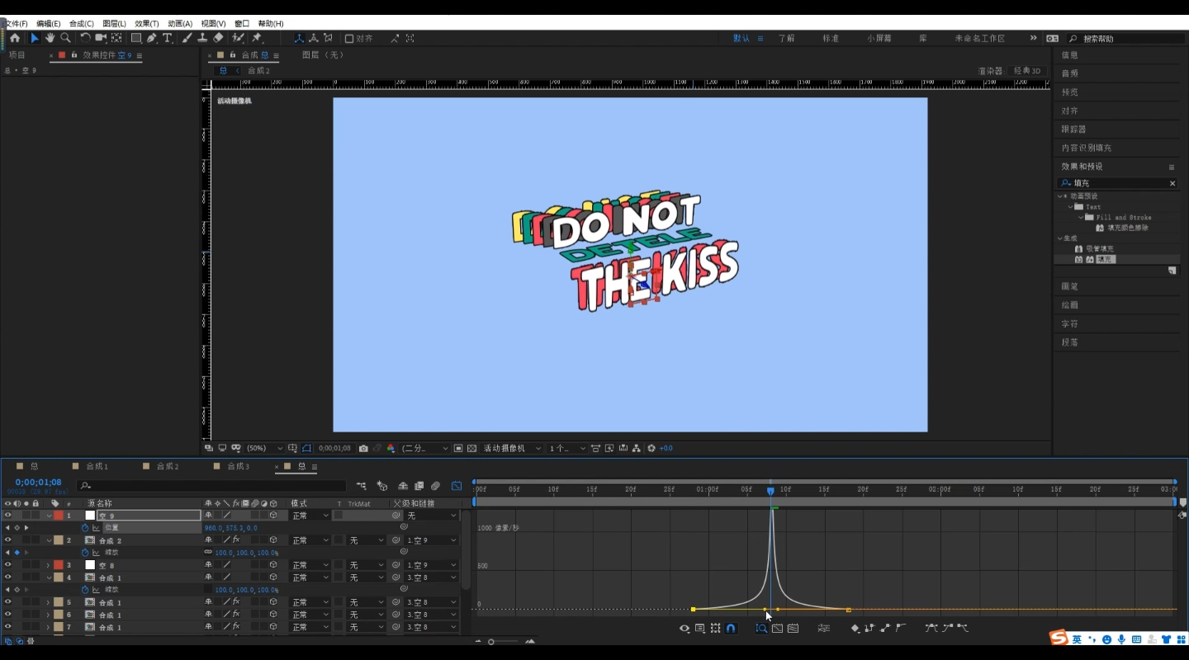This screenshot has height=660, width=1189.
Task: Select the Roto Brush tool
Action: (238, 38)
